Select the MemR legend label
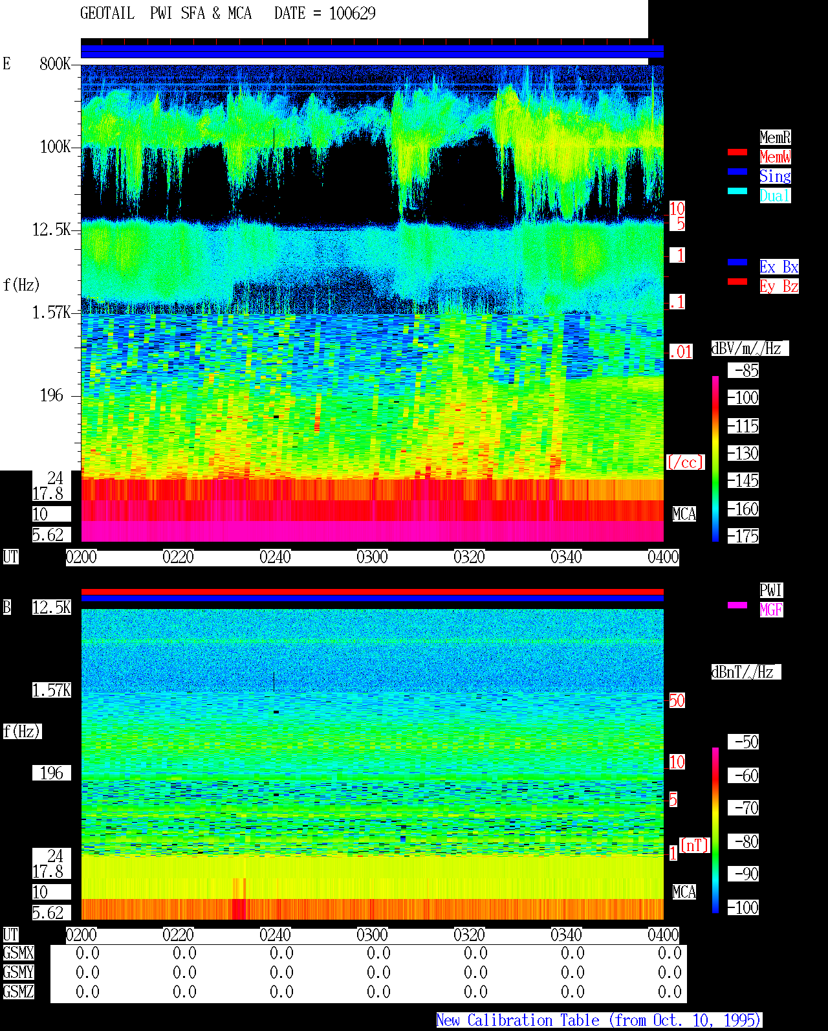This screenshot has height=1031, width=828. click(775, 137)
